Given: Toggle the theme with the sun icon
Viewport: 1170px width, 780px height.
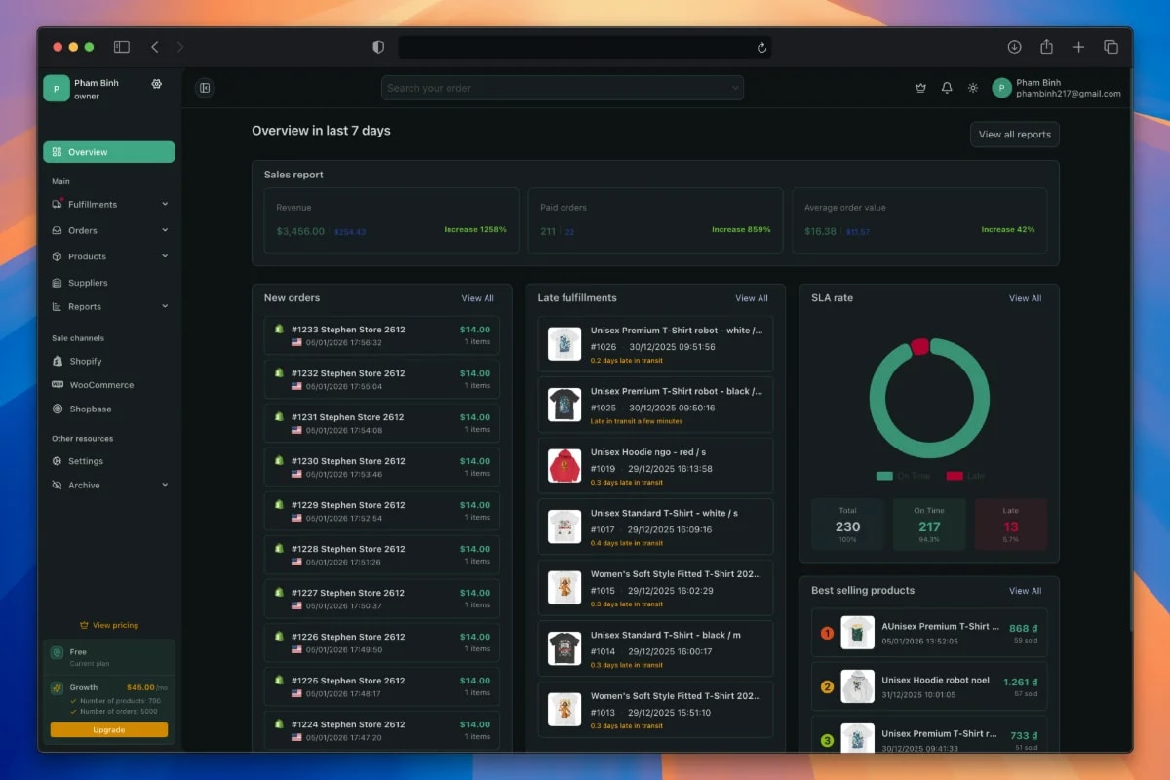Looking at the screenshot, I should tap(973, 88).
